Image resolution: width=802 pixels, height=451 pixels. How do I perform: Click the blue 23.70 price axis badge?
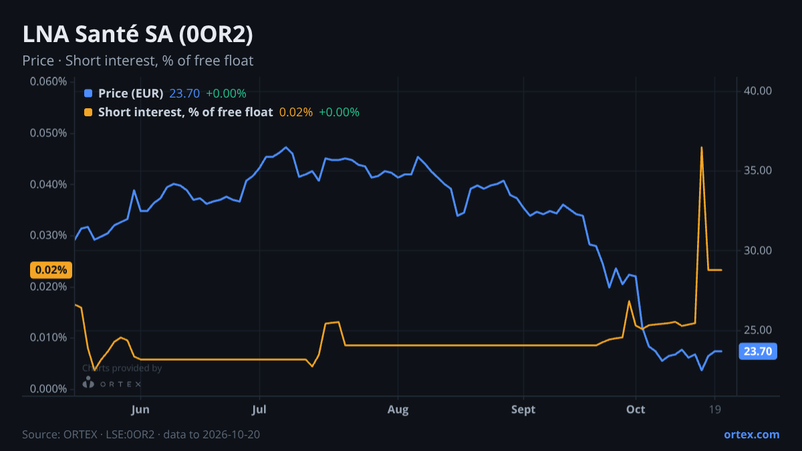point(758,351)
